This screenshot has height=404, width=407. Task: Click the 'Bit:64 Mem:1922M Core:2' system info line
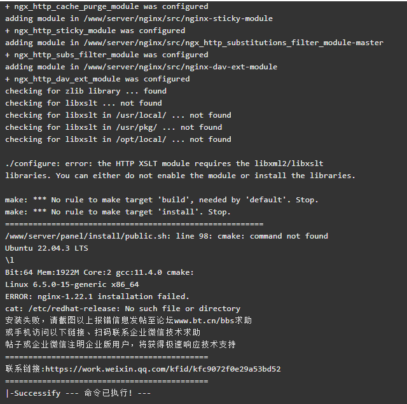click(x=99, y=272)
